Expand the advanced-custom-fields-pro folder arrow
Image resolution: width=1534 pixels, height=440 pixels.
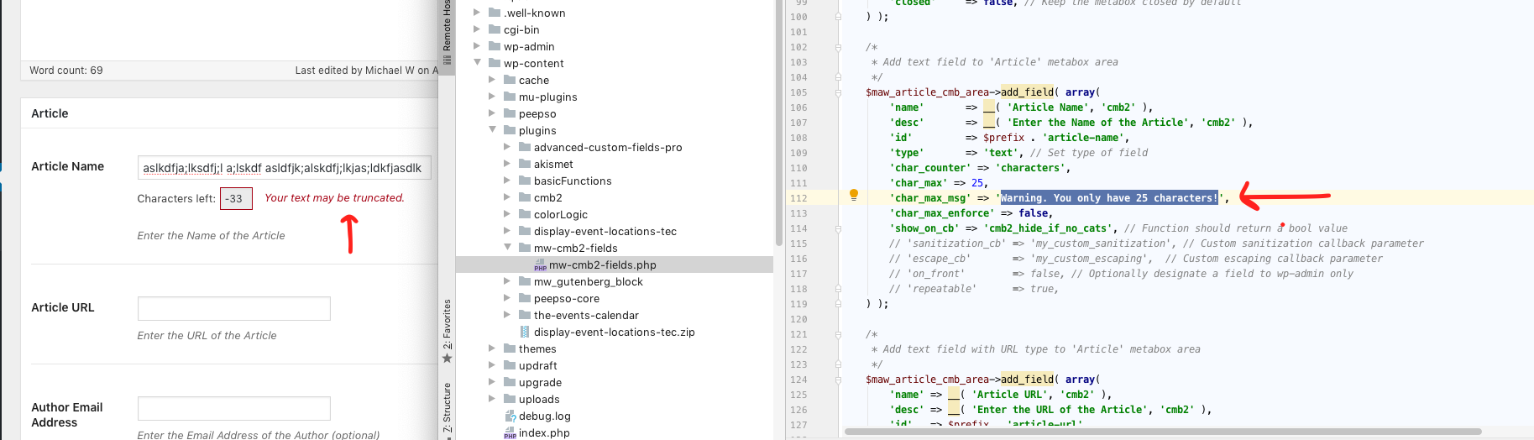click(507, 147)
